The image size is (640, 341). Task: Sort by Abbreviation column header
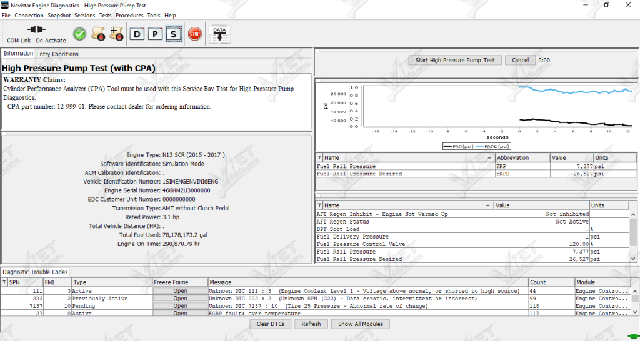click(x=522, y=157)
